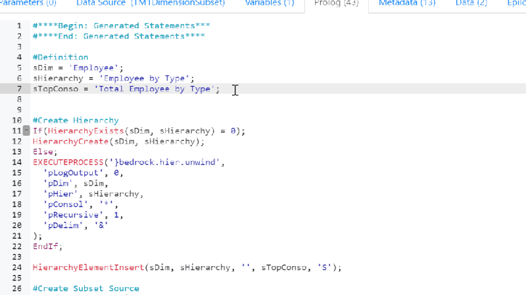Click the 'pDelim' parameter on line 20

click(x=63, y=226)
